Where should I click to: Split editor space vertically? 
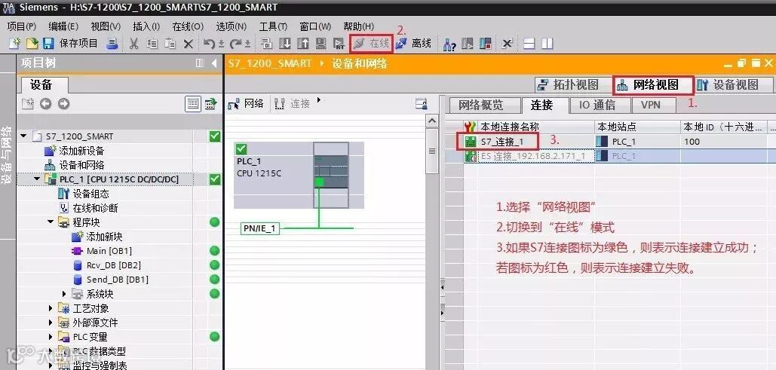547,44
